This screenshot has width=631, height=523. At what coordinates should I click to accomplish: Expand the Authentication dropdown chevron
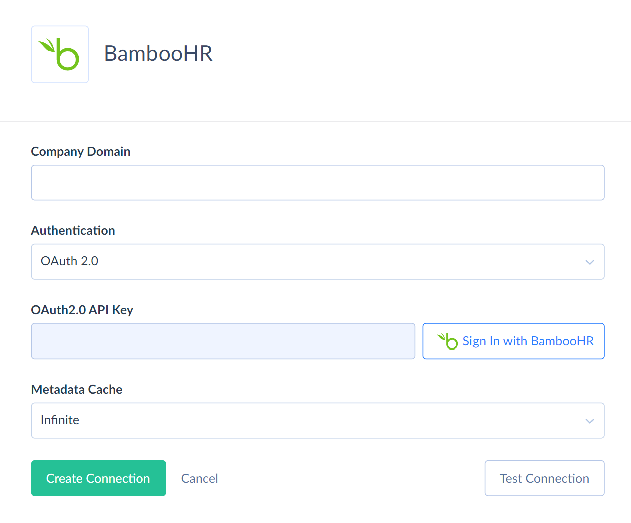tap(590, 262)
